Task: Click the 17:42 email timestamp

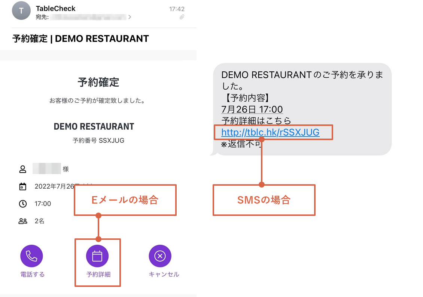Action: click(x=177, y=9)
